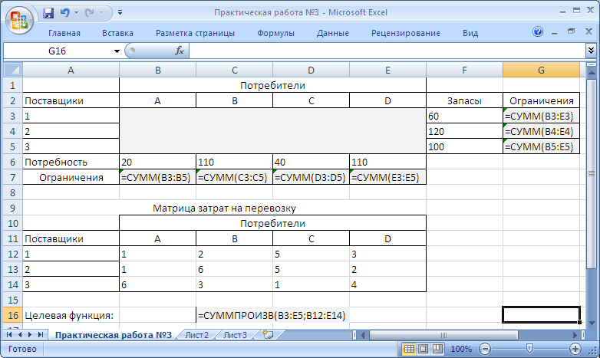Switch to Лист3 sheet tab
Viewport: 600px width, 358px height.
[x=235, y=335]
